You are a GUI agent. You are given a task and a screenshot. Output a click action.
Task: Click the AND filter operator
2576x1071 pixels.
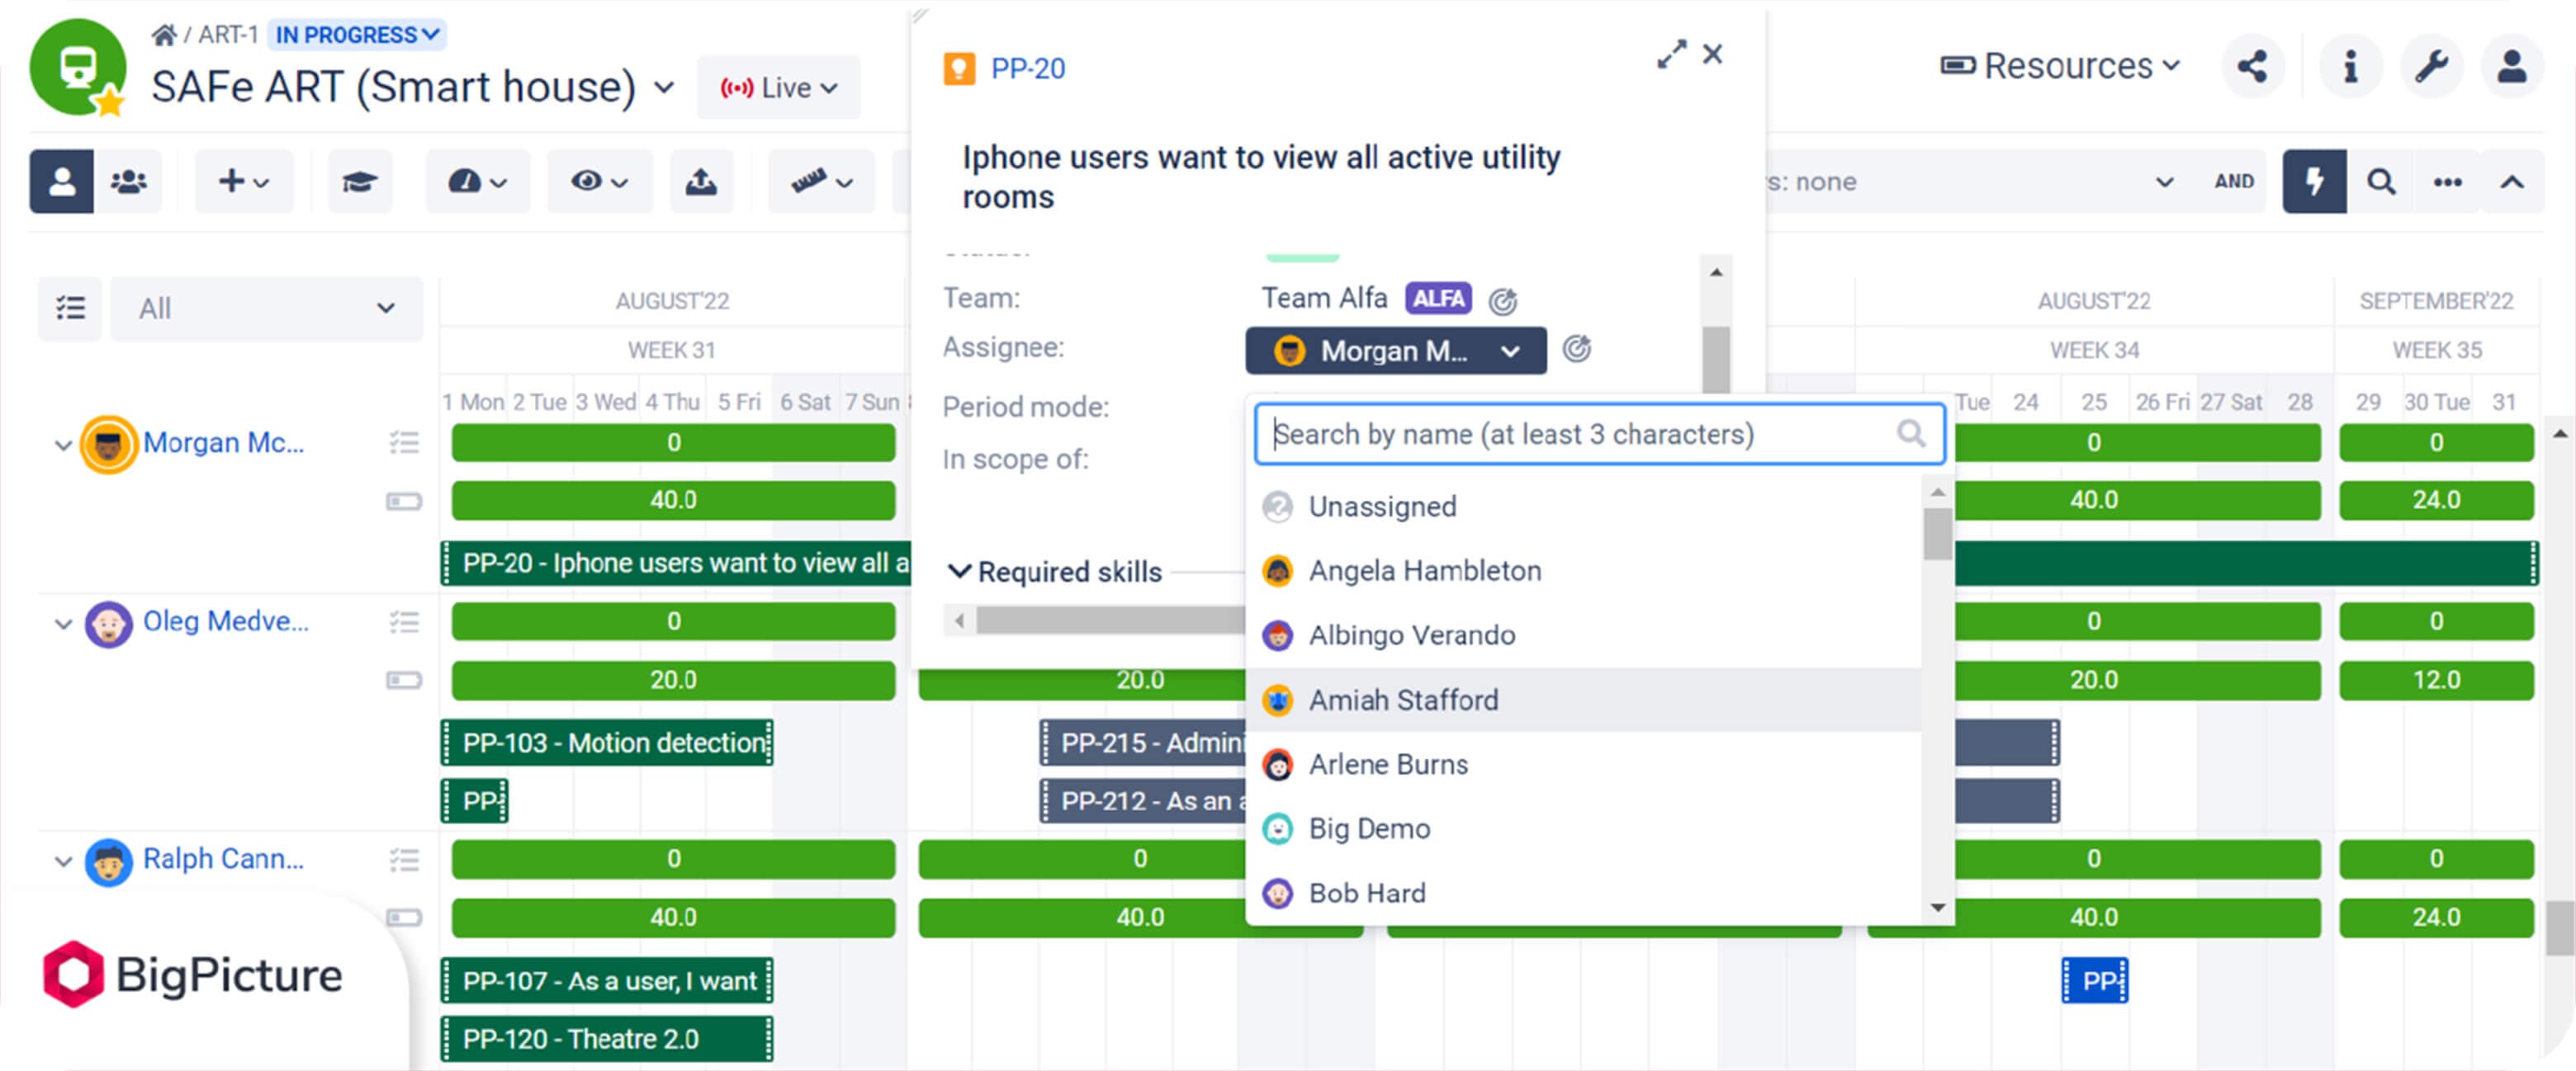pos(2234,182)
